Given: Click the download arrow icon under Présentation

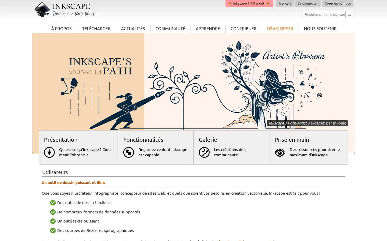Looking at the screenshot, I should point(49,152).
